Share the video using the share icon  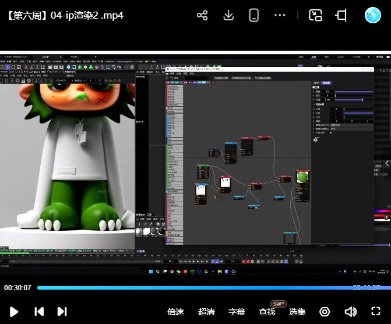click(x=202, y=16)
